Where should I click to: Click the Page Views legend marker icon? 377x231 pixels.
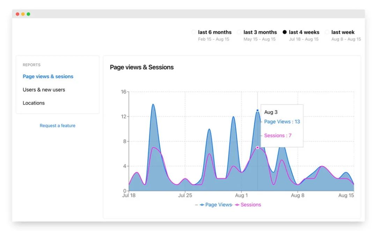coord(202,205)
